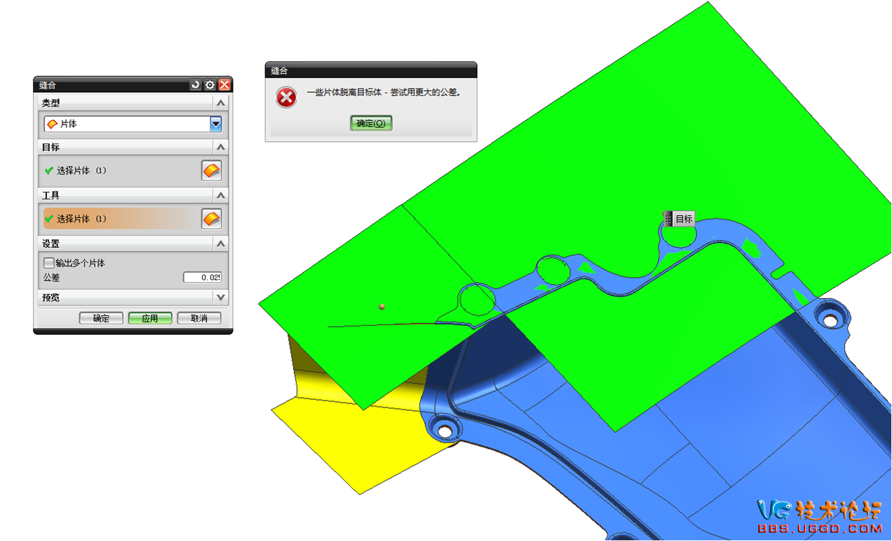Viewport: 892px width, 541px height.
Task: Collapse the 工具 section
Action: click(x=220, y=196)
